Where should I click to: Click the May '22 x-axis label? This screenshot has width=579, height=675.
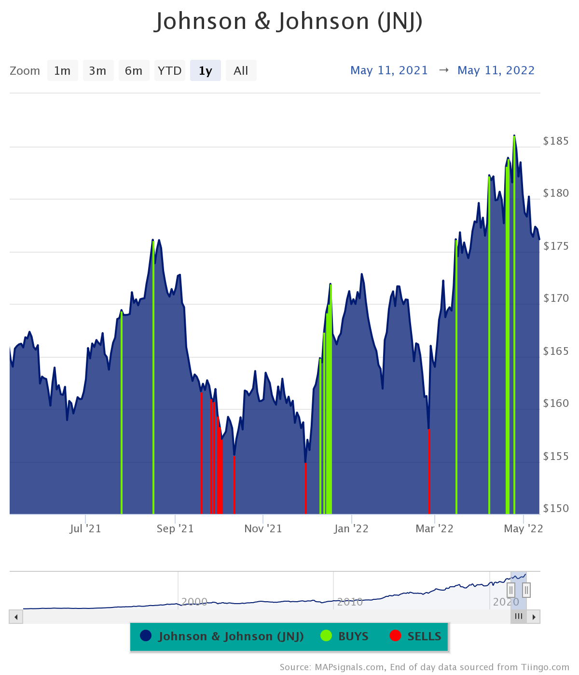click(x=524, y=529)
